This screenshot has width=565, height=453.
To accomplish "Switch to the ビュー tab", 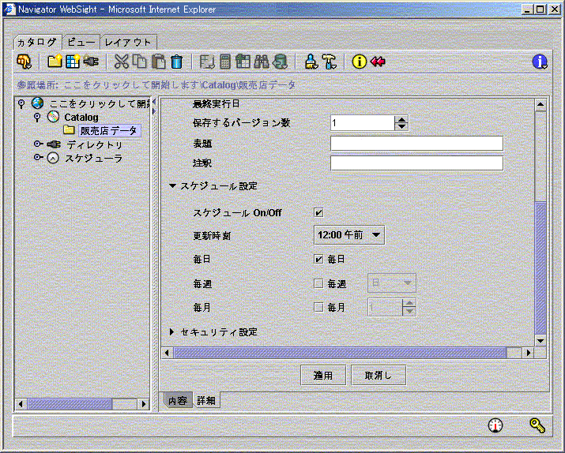I will click(81, 43).
